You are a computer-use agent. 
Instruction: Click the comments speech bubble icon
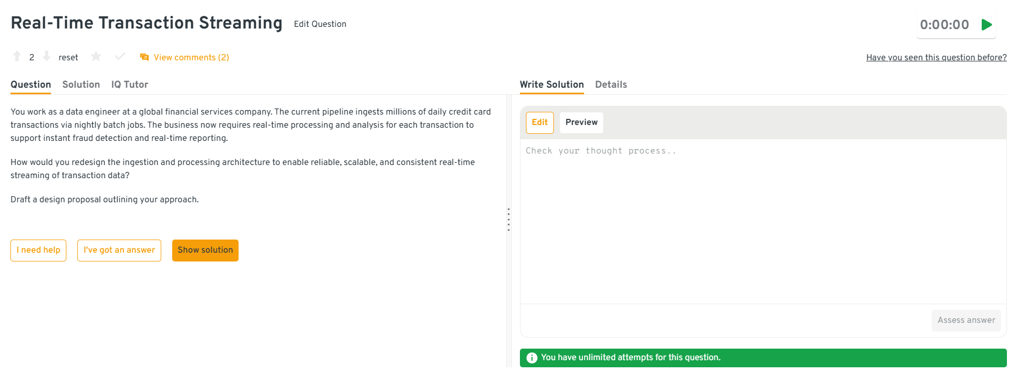[144, 58]
